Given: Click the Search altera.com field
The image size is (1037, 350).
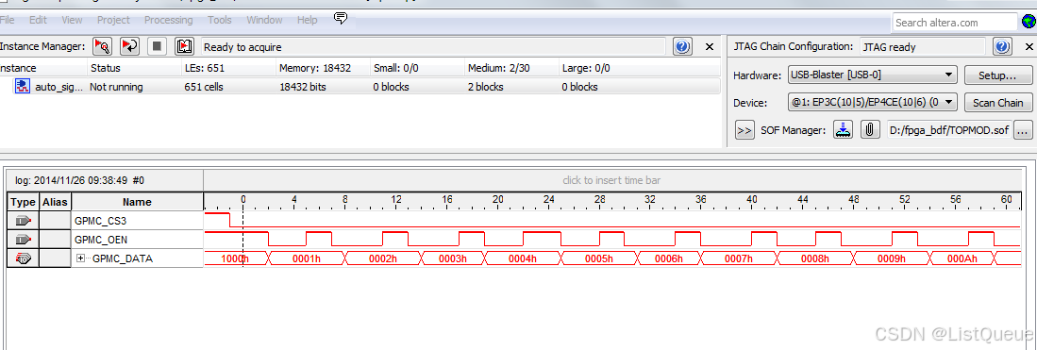Looking at the screenshot, I should [x=955, y=22].
